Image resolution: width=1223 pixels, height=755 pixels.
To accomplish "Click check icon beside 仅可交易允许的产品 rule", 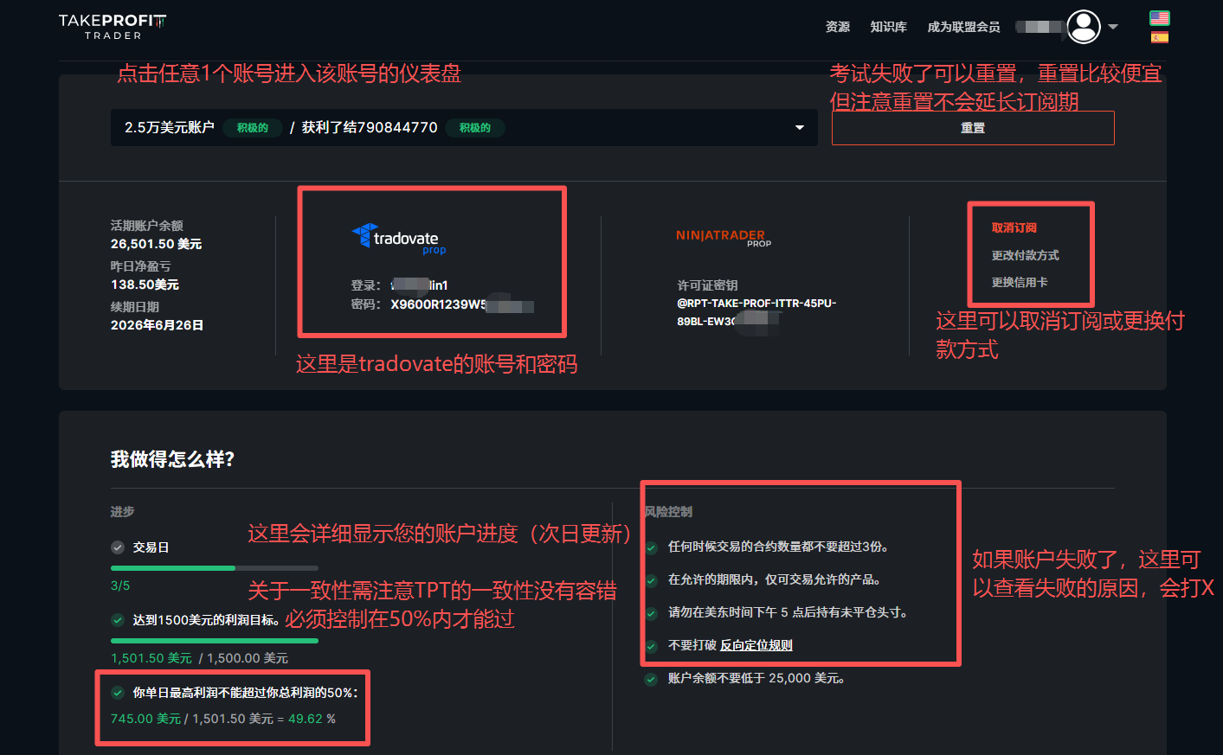I will [x=651, y=580].
